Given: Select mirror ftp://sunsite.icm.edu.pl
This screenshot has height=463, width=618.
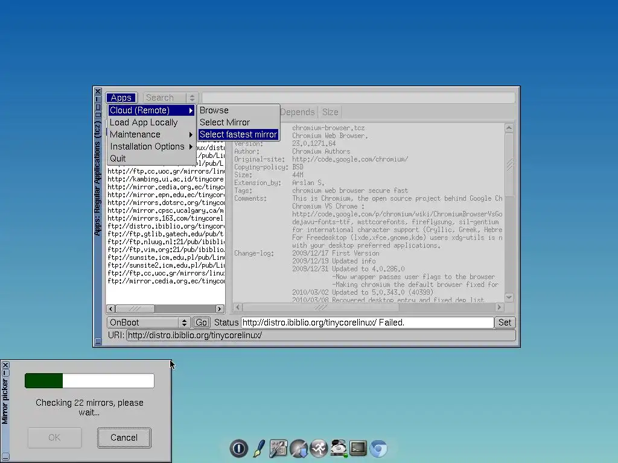Looking at the screenshot, I should 165,257.
